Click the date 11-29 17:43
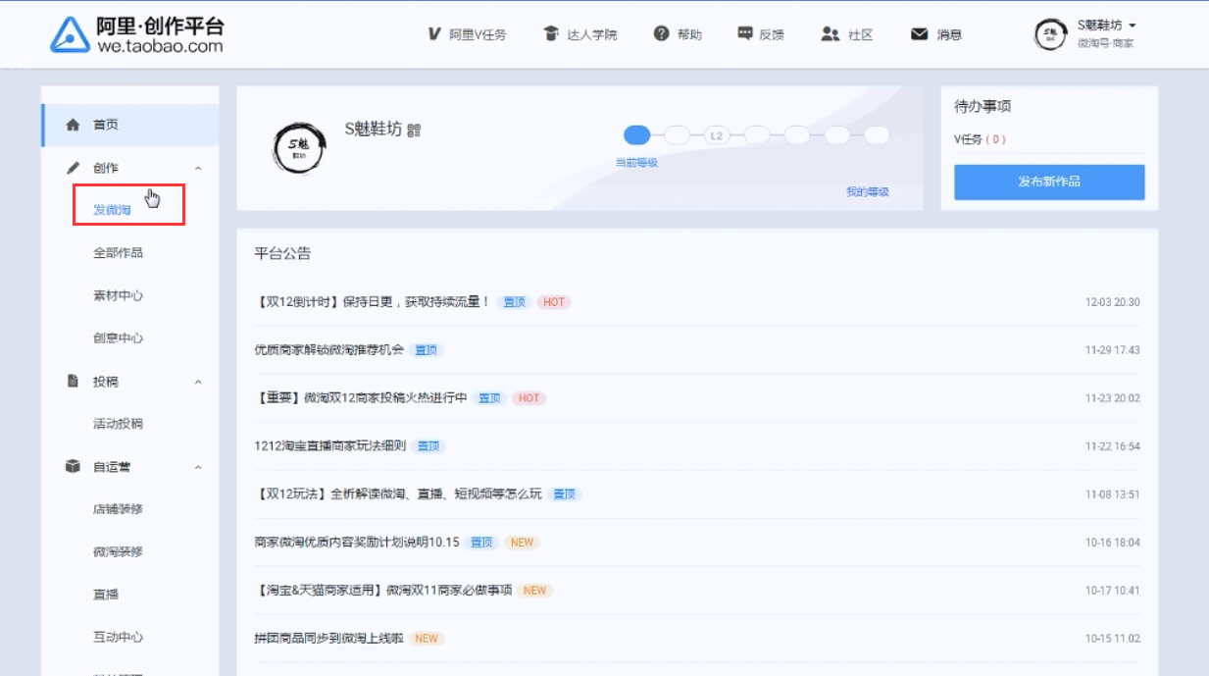The height and width of the screenshot is (676, 1209). pos(1113,350)
